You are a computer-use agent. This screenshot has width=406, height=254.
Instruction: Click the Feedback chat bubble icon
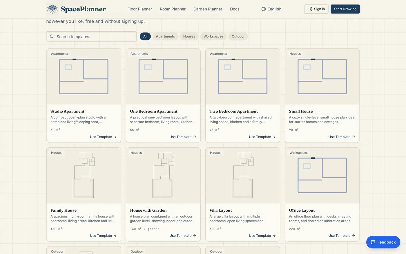(373, 242)
